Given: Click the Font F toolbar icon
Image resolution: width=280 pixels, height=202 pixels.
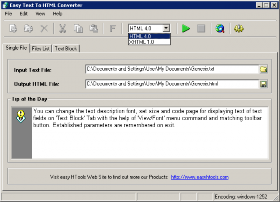Looking at the screenshot, I should pyautogui.click(x=112, y=29).
